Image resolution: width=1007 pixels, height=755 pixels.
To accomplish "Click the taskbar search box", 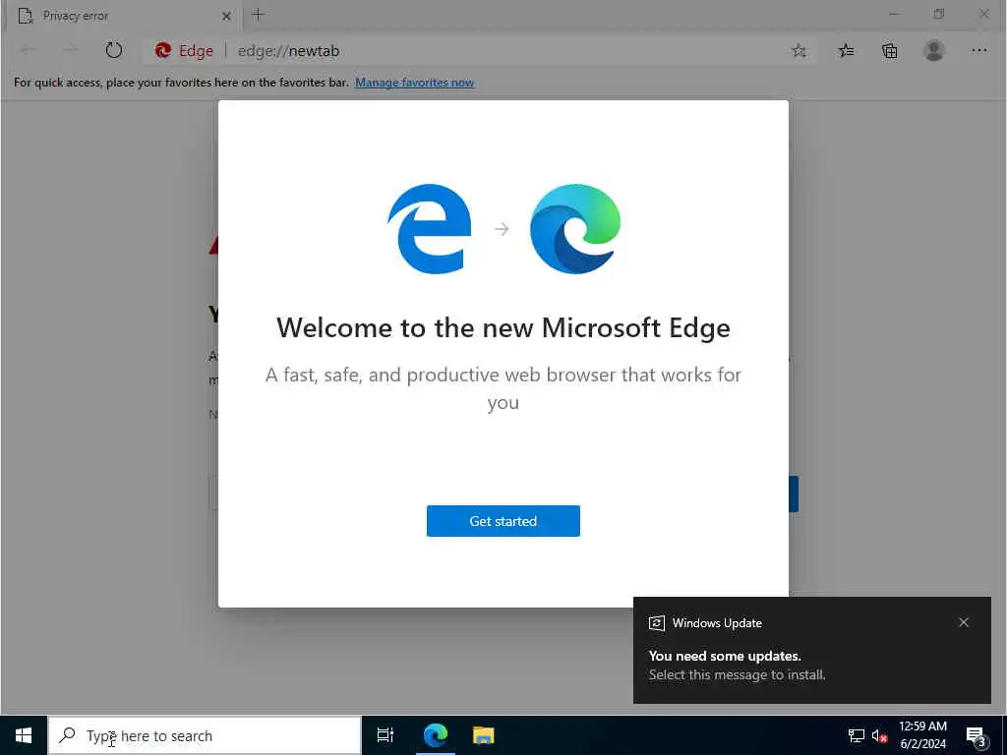I will 205,735.
